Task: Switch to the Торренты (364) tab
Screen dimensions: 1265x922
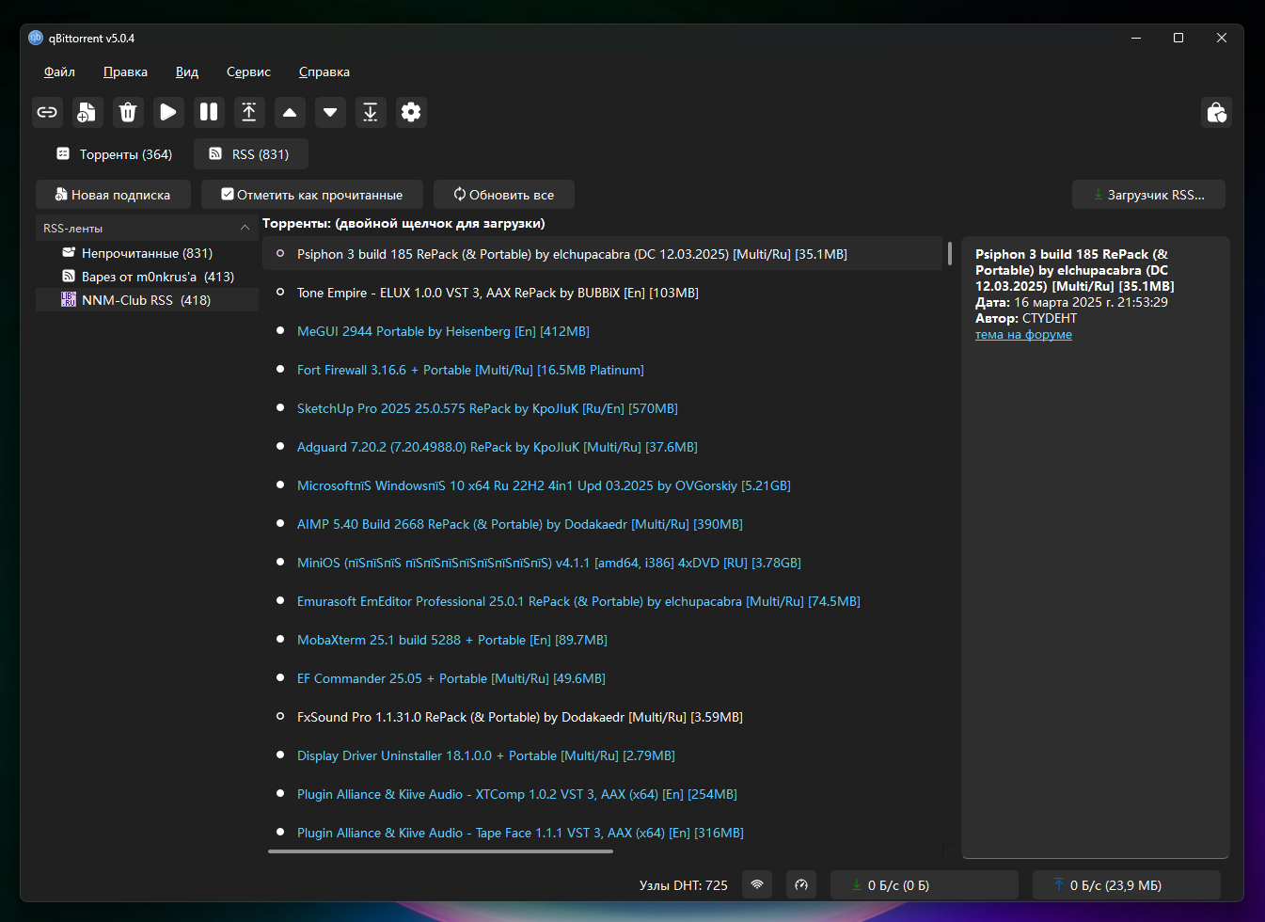Action: pos(114,154)
